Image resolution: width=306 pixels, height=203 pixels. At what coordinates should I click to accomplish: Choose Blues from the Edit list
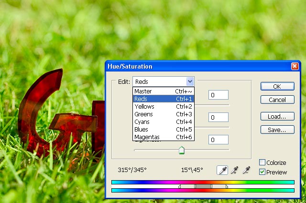pyautogui.click(x=164, y=129)
